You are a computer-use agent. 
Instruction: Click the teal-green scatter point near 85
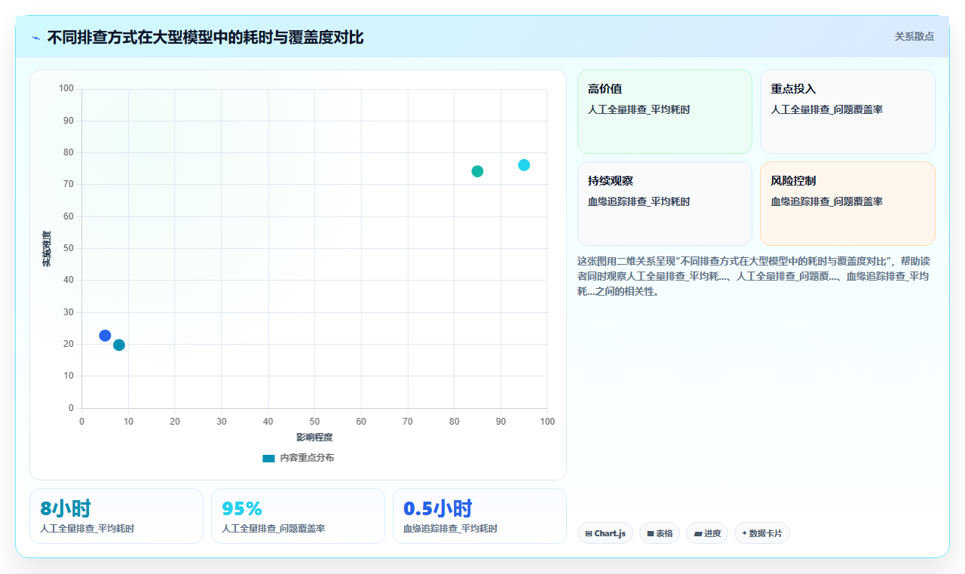[x=477, y=171]
